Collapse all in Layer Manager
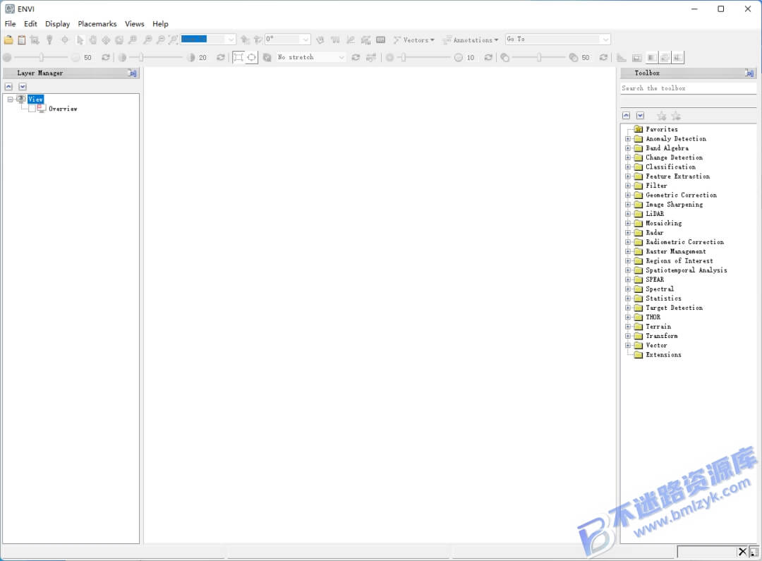Viewport: 762px width, 561px height. click(x=8, y=87)
